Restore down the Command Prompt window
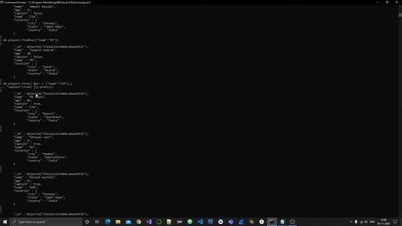The width and height of the screenshot is (402, 226). coord(387,2)
